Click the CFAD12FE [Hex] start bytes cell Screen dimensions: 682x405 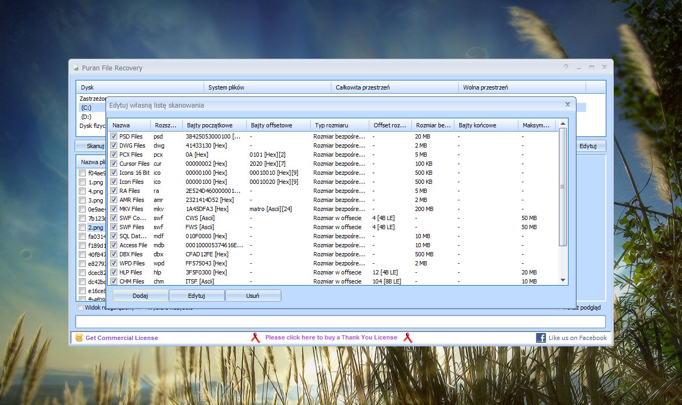[x=207, y=254]
